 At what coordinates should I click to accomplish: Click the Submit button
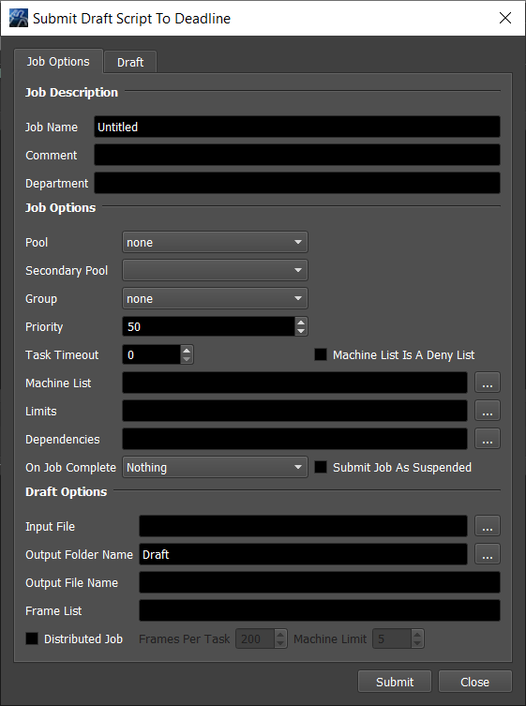pos(395,682)
